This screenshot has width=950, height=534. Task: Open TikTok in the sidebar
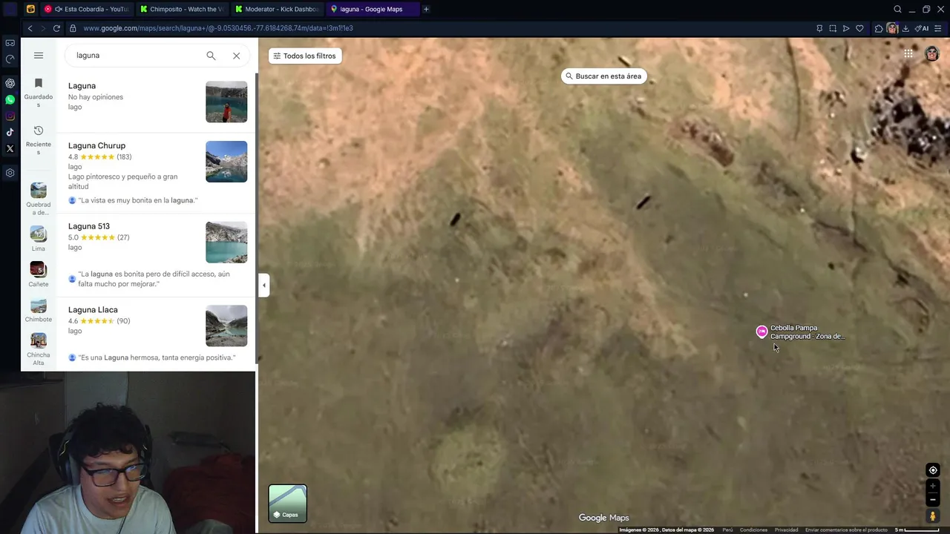(x=10, y=132)
